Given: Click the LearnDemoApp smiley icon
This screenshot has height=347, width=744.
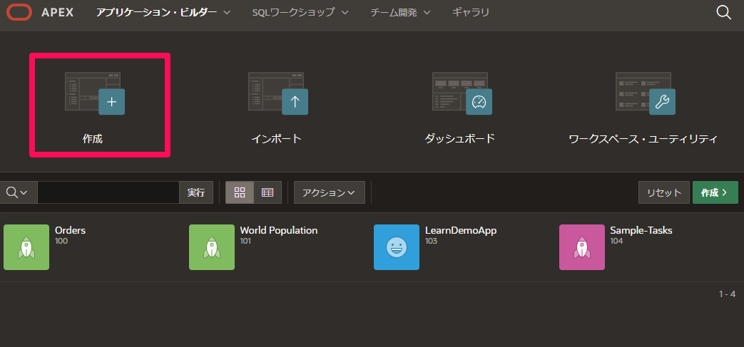Looking at the screenshot, I should 396,247.
